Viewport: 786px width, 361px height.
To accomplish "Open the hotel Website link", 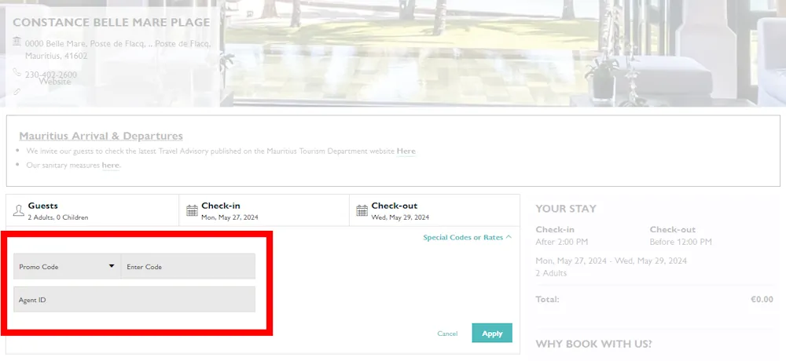I will click(55, 82).
